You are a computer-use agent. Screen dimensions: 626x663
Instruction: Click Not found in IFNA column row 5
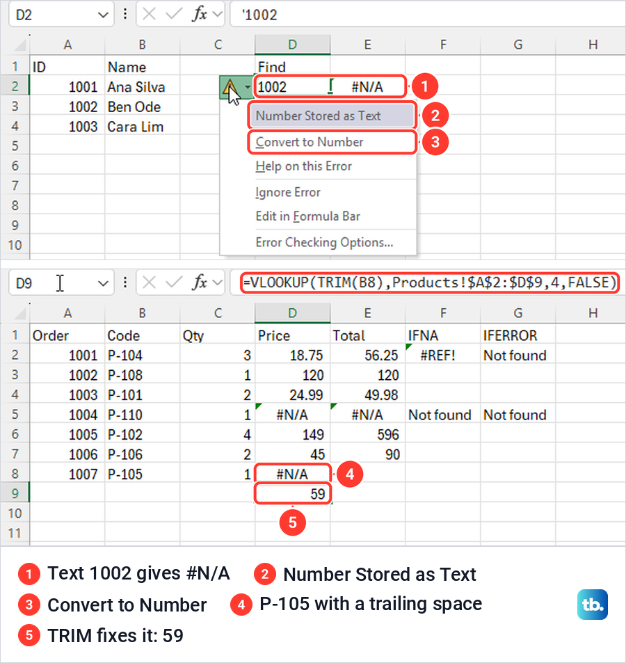coord(442,415)
